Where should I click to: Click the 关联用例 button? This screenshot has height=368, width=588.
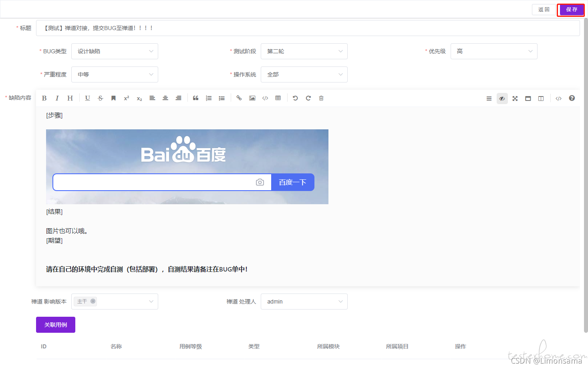[56, 325]
